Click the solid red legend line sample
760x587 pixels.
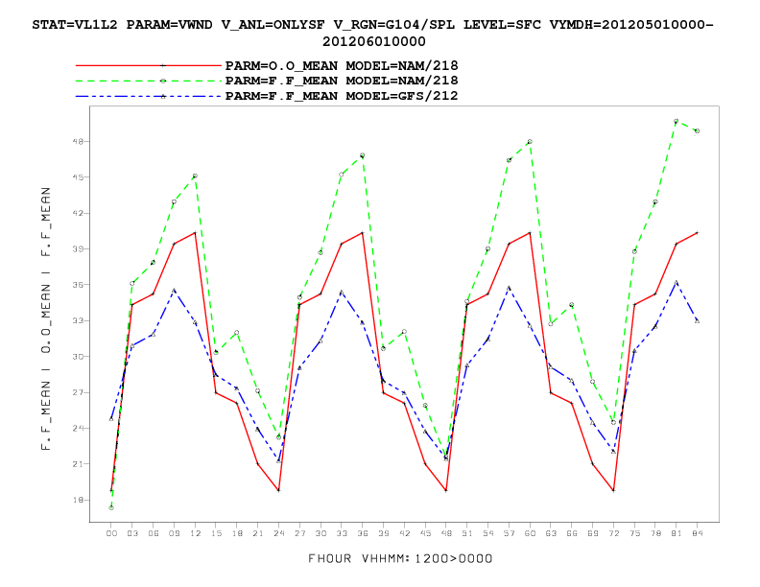coord(149,65)
